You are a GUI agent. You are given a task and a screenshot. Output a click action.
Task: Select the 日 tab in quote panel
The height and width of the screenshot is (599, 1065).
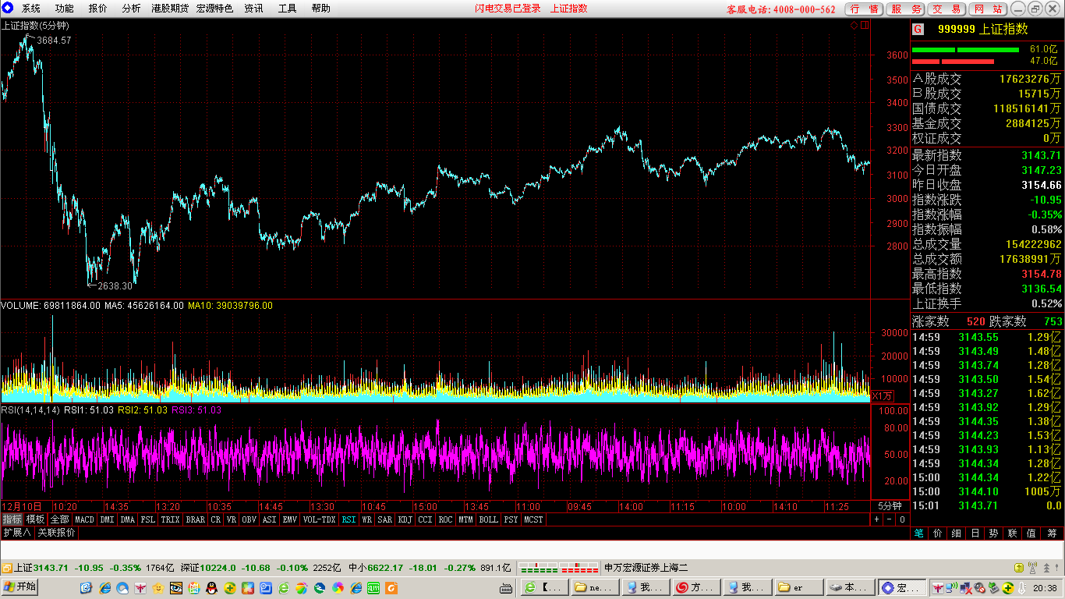point(976,533)
